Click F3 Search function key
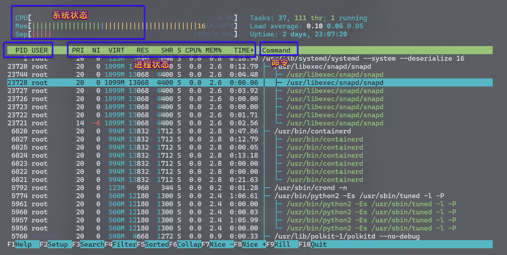 92,244
